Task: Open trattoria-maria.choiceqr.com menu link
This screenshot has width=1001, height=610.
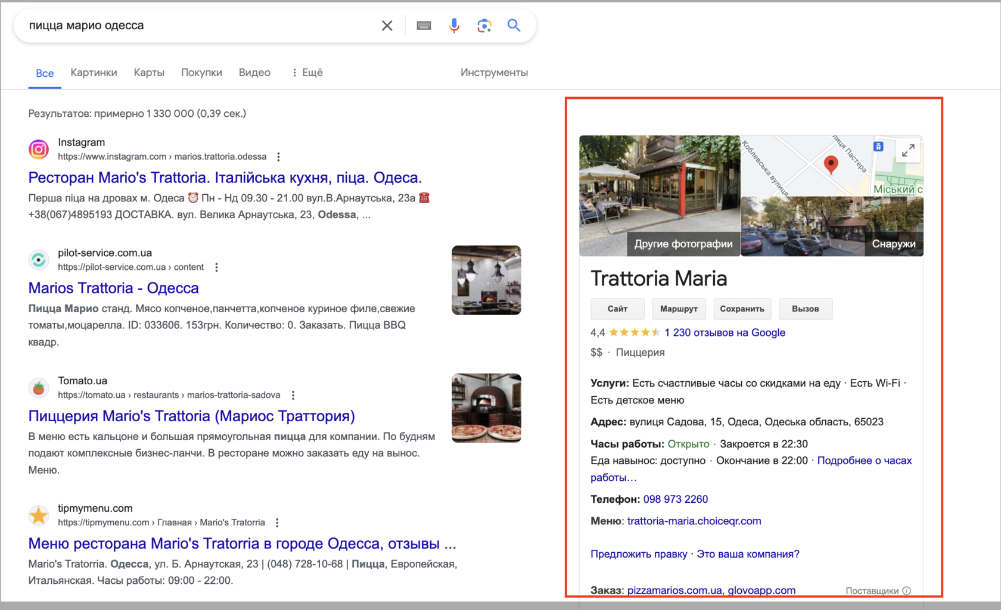Action: pyautogui.click(x=694, y=521)
